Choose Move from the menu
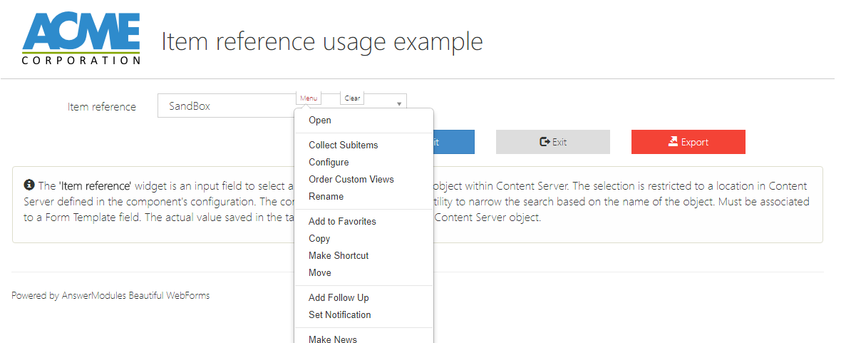This screenshot has width=851, height=343. pos(320,272)
